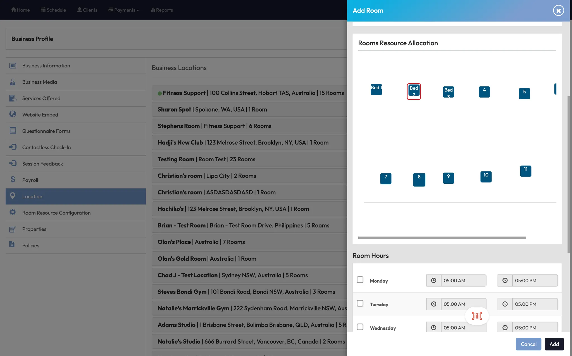Open Monday 05:00 AM start time picker
This screenshot has width=572, height=356.
click(x=463, y=280)
